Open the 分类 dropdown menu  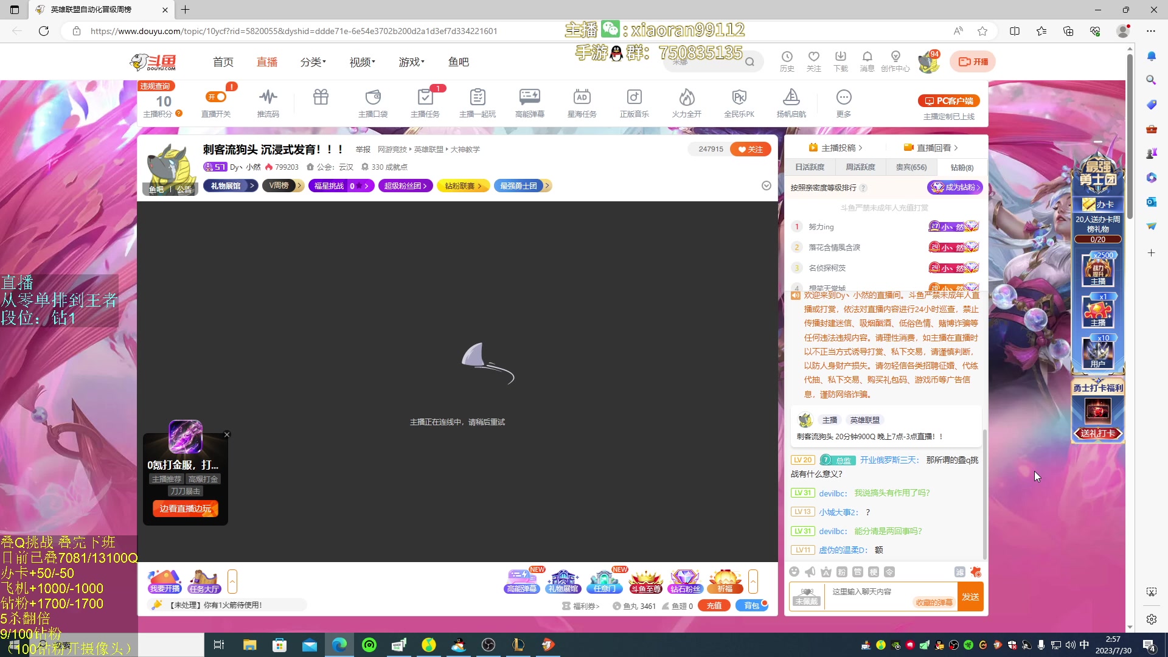tap(313, 62)
